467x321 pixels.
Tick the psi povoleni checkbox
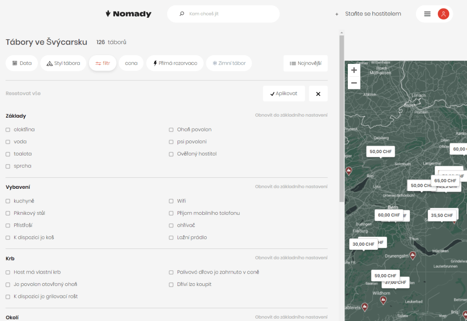click(x=171, y=142)
